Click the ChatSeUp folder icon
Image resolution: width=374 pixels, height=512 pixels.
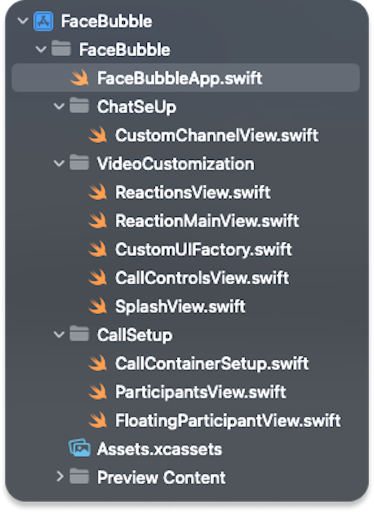[80, 106]
